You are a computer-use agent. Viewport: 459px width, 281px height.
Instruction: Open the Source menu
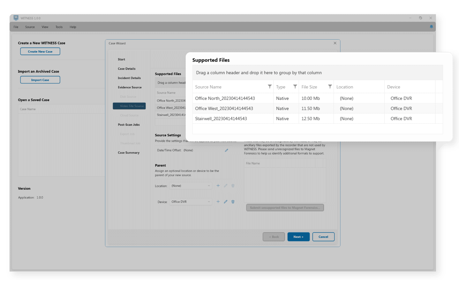(x=30, y=27)
